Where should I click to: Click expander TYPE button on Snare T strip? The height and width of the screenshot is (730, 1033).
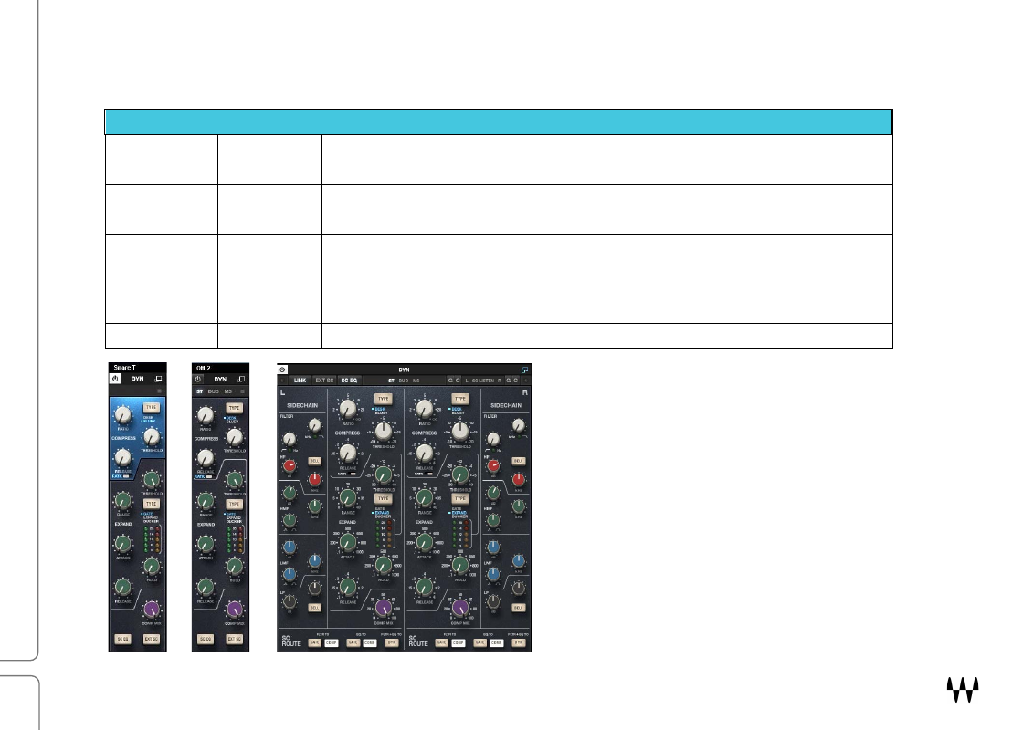152,504
